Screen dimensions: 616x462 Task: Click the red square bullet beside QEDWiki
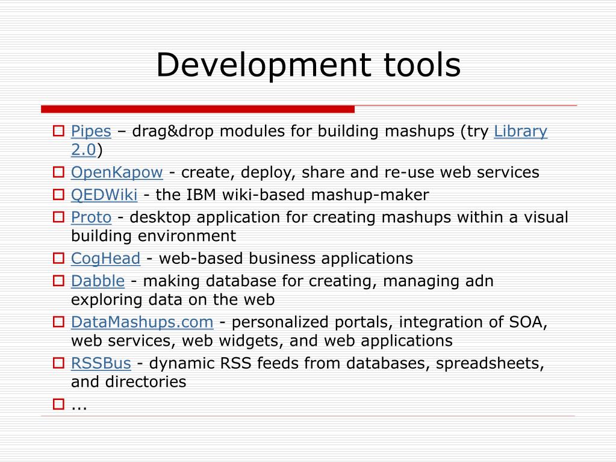click(58, 195)
